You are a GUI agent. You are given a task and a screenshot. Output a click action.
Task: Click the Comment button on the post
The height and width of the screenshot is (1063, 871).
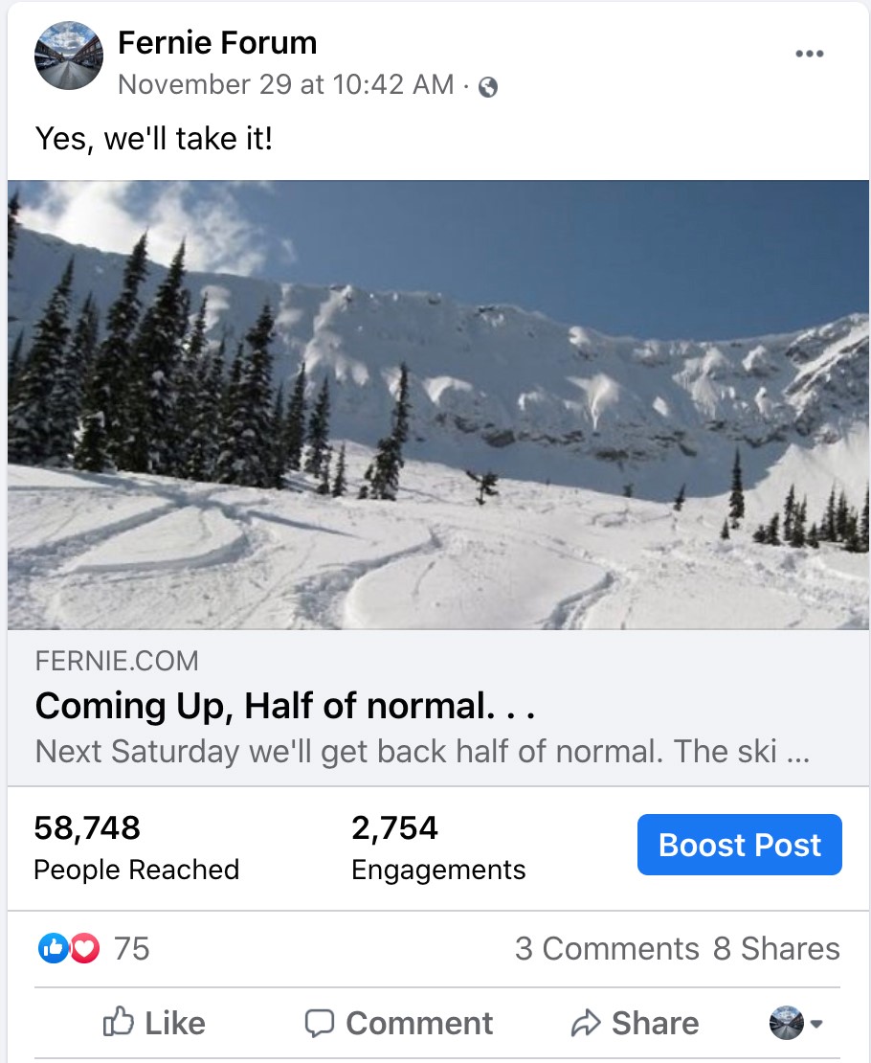point(398,1023)
